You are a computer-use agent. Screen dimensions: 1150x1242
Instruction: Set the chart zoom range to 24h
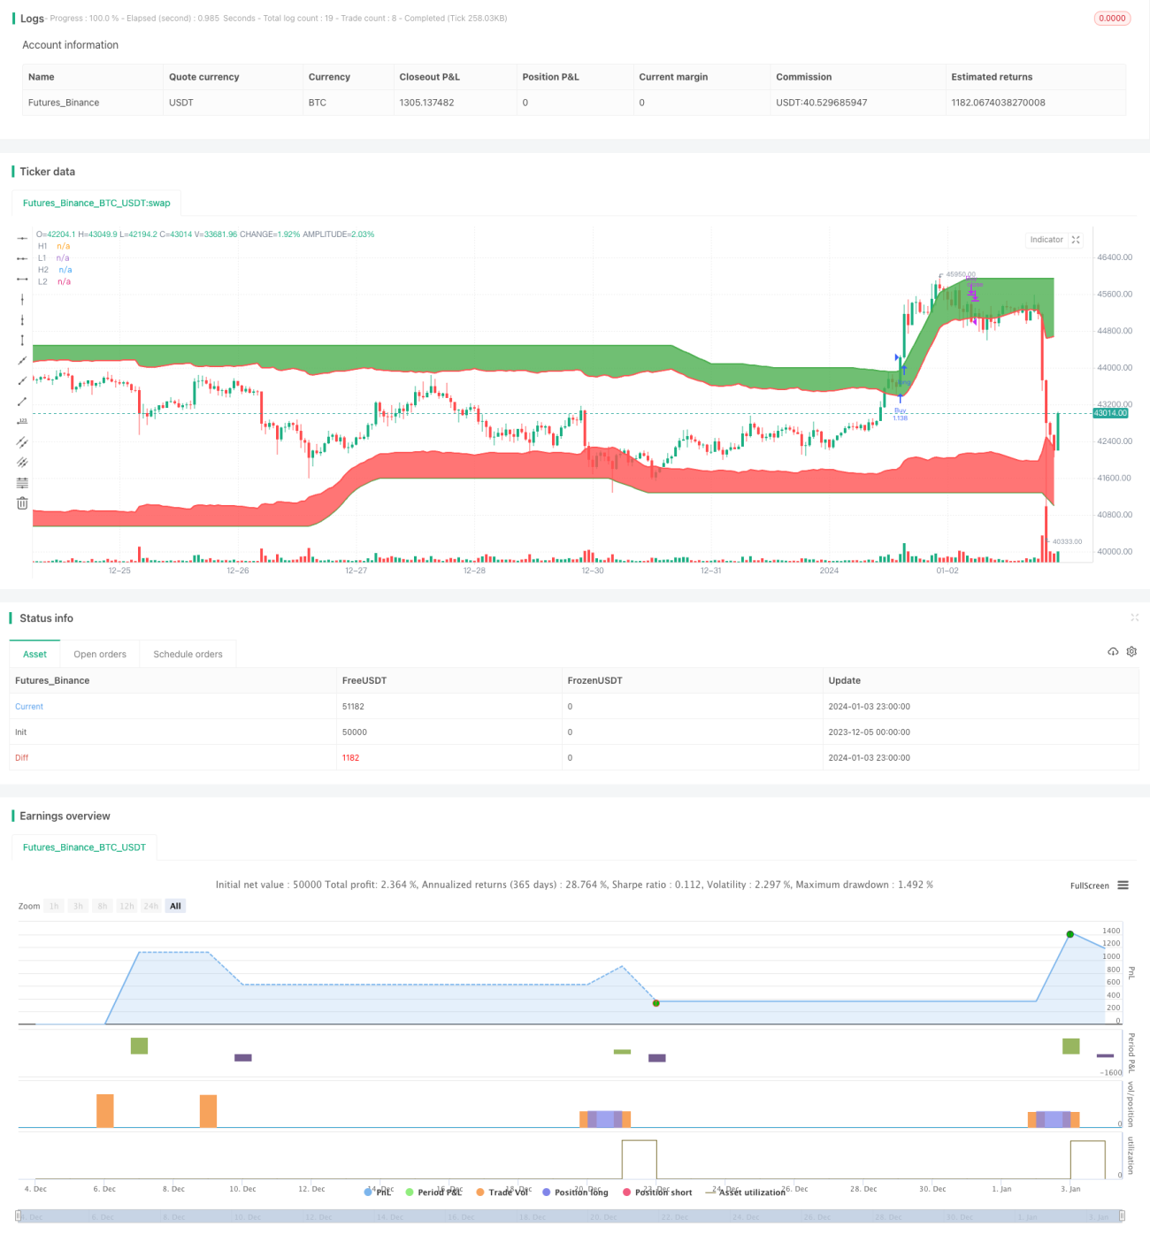151,906
